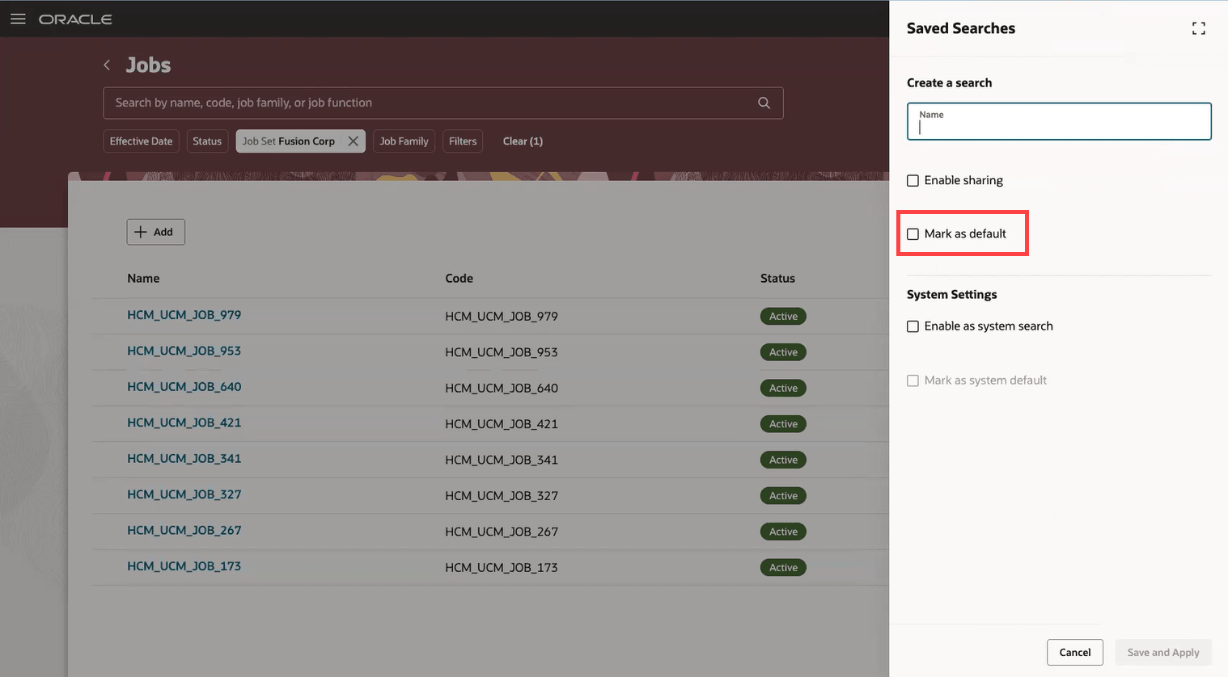This screenshot has width=1228, height=677.
Task: Click the plus icon on the Add button
Action: click(x=142, y=231)
